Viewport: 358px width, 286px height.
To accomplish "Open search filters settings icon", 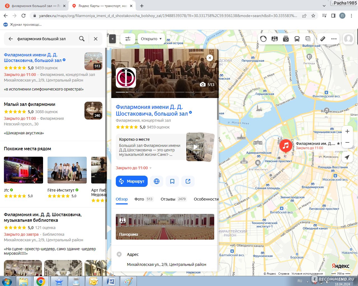I will click(128, 39).
